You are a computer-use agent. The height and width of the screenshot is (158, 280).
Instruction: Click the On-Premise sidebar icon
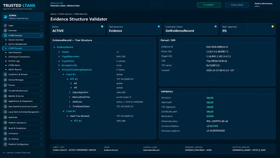click(x=5, y=139)
